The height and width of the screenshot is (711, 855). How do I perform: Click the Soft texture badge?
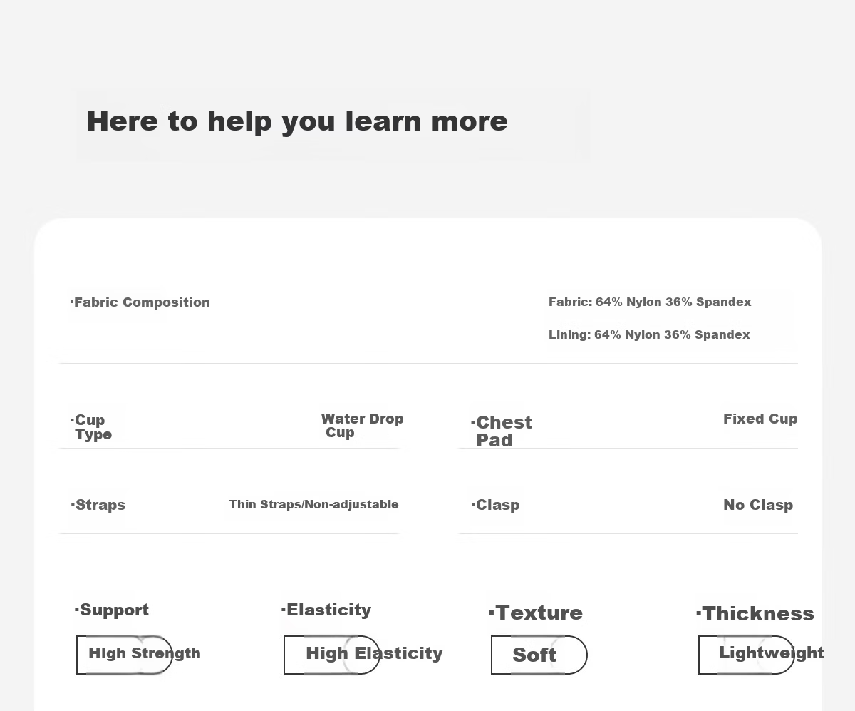[x=539, y=655]
